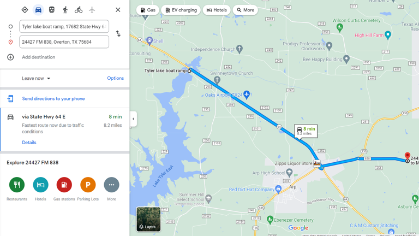This screenshot has height=236, width=419.
Task: Click the Restaurants explore icon
Action: pos(17,185)
